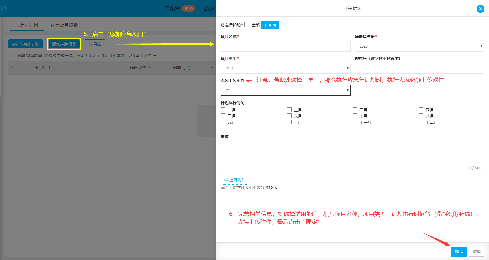Check the 四月 checkbox
This screenshot has width=489, height=260.
[421, 110]
